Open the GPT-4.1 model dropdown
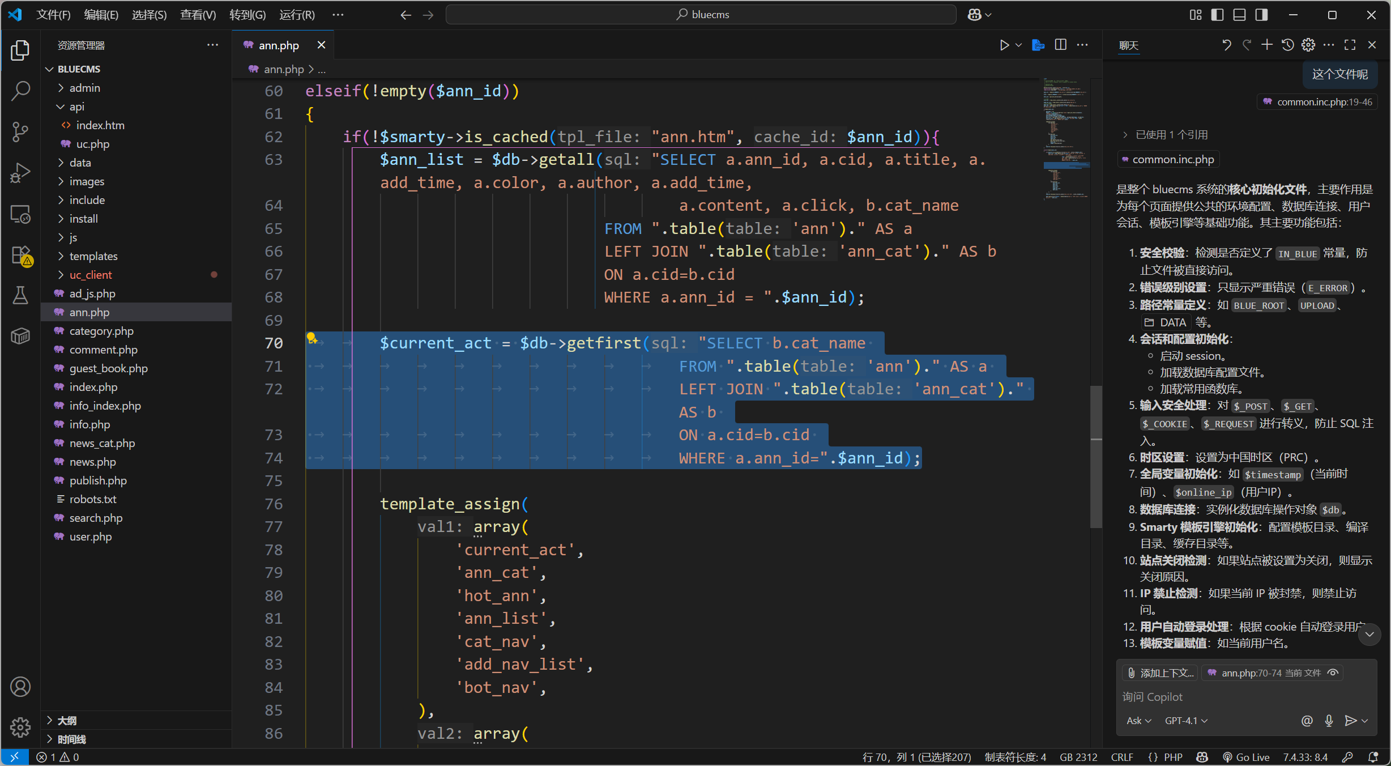1391x766 pixels. point(1186,721)
